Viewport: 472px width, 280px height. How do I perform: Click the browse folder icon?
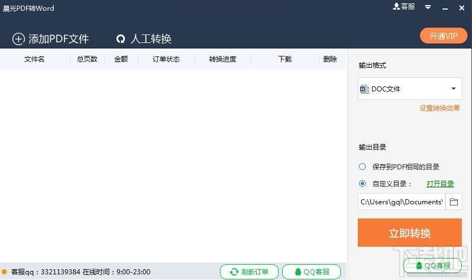454,202
